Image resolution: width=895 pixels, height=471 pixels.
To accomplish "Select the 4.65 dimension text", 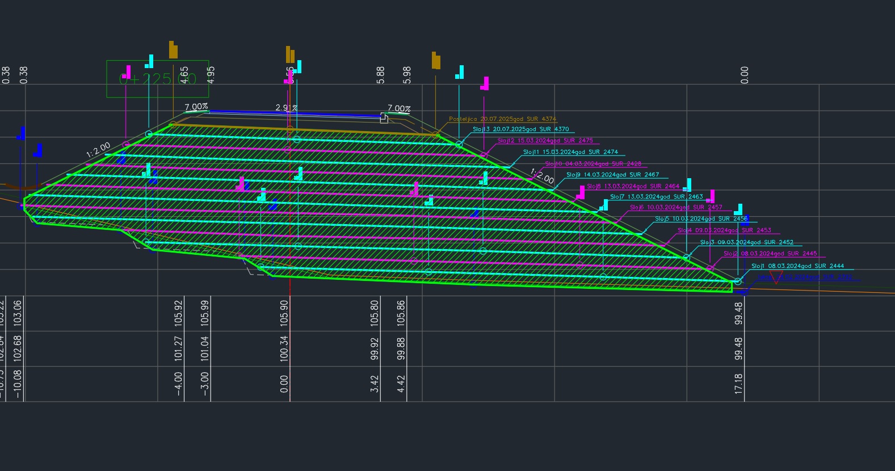I will click(184, 75).
